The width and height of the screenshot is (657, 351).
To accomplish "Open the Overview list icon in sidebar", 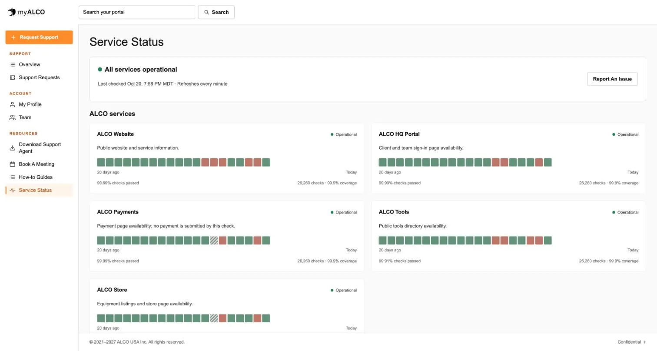I will tap(13, 64).
